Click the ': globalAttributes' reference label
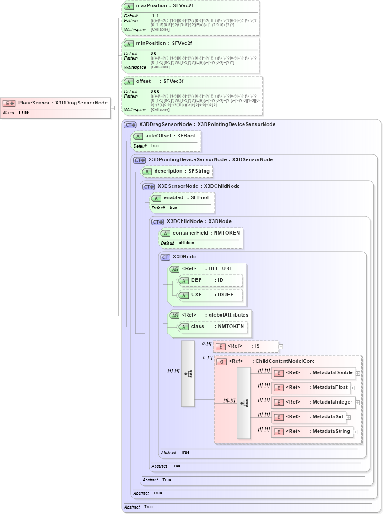This screenshot has width=383, height=514. pyautogui.click(x=227, y=315)
